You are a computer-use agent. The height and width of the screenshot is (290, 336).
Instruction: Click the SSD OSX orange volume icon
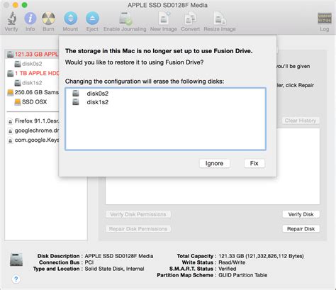[x=17, y=102]
